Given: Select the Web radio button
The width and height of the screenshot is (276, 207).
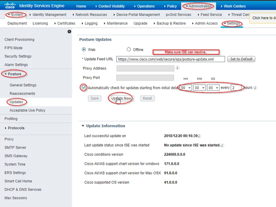Looking at the screenshot, I should [x=84, y=49].
